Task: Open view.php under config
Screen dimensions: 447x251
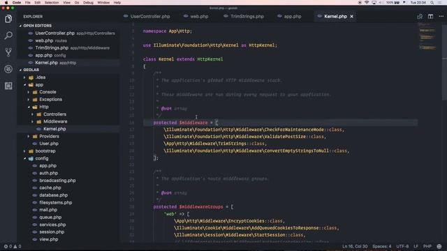Action: [x=48, y=239]
